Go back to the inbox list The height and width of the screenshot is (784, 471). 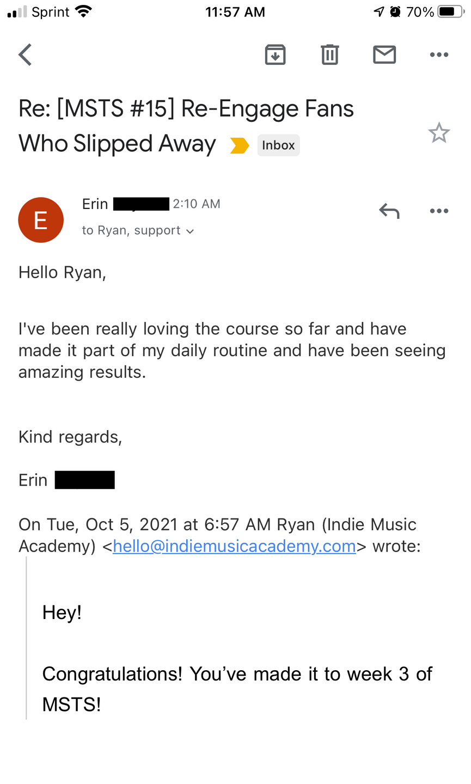26,54
